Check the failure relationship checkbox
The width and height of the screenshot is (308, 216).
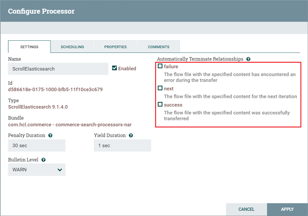click(x=160, y=66)
